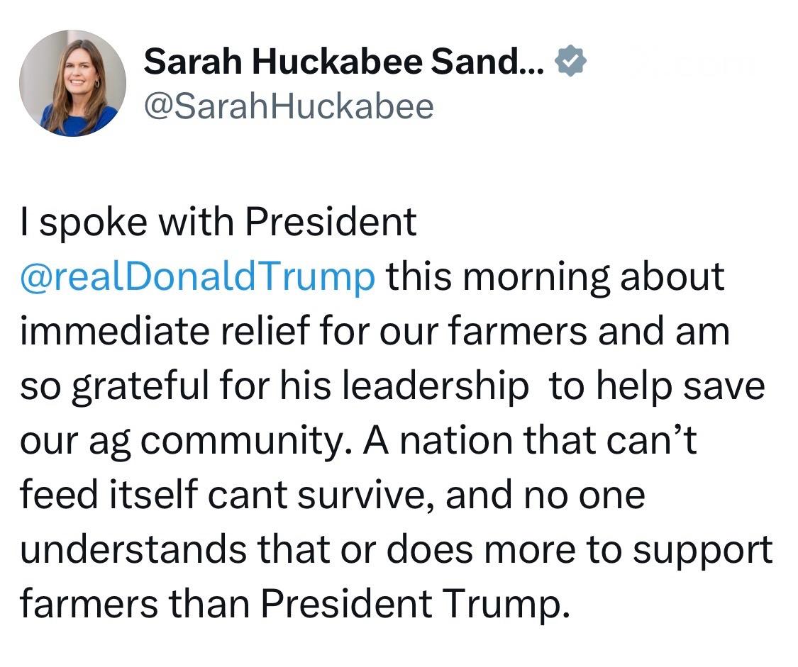Click the words "farmers than" on the last line
This screenshot has height=667, width=798.
click(x=132, y=604)
